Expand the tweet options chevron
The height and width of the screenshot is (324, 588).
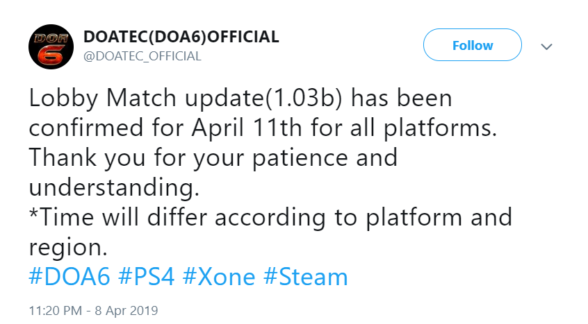[x=546, y=46]
